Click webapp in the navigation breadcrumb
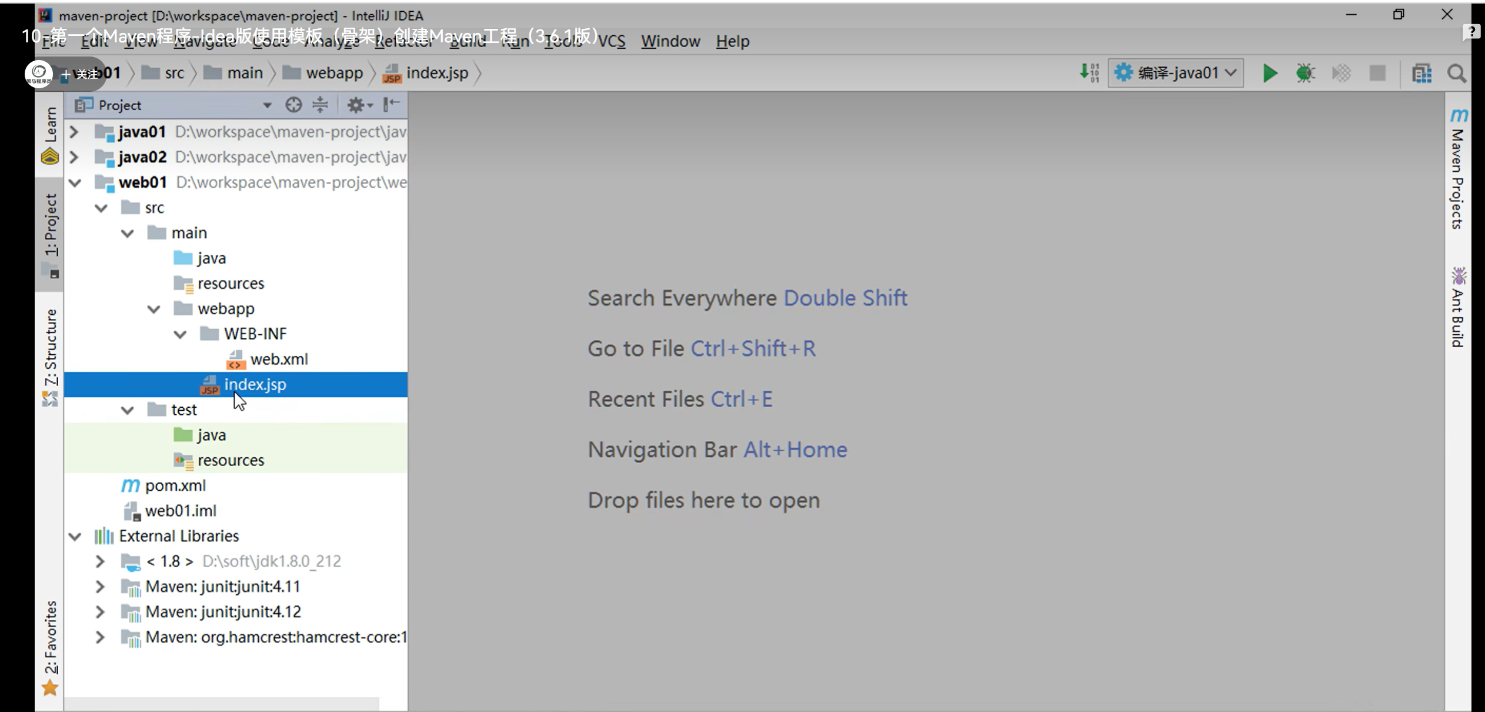The width and height of the screenshot is (1485, 712). pos(333,74)
